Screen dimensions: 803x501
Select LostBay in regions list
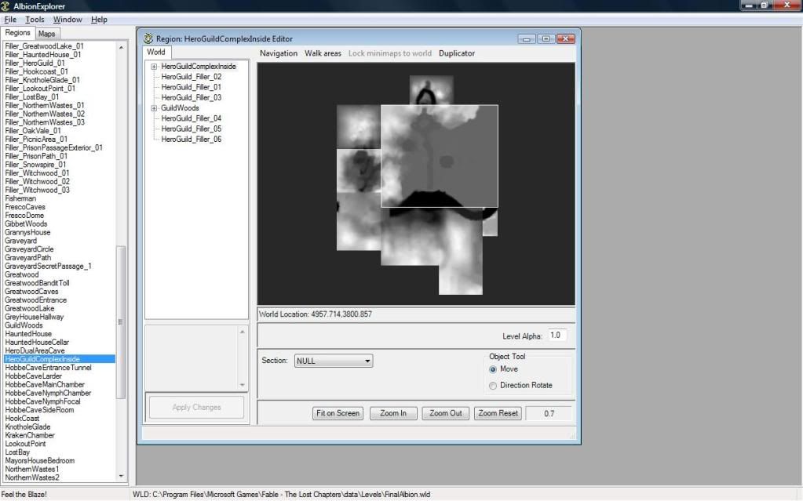point(17,452)
